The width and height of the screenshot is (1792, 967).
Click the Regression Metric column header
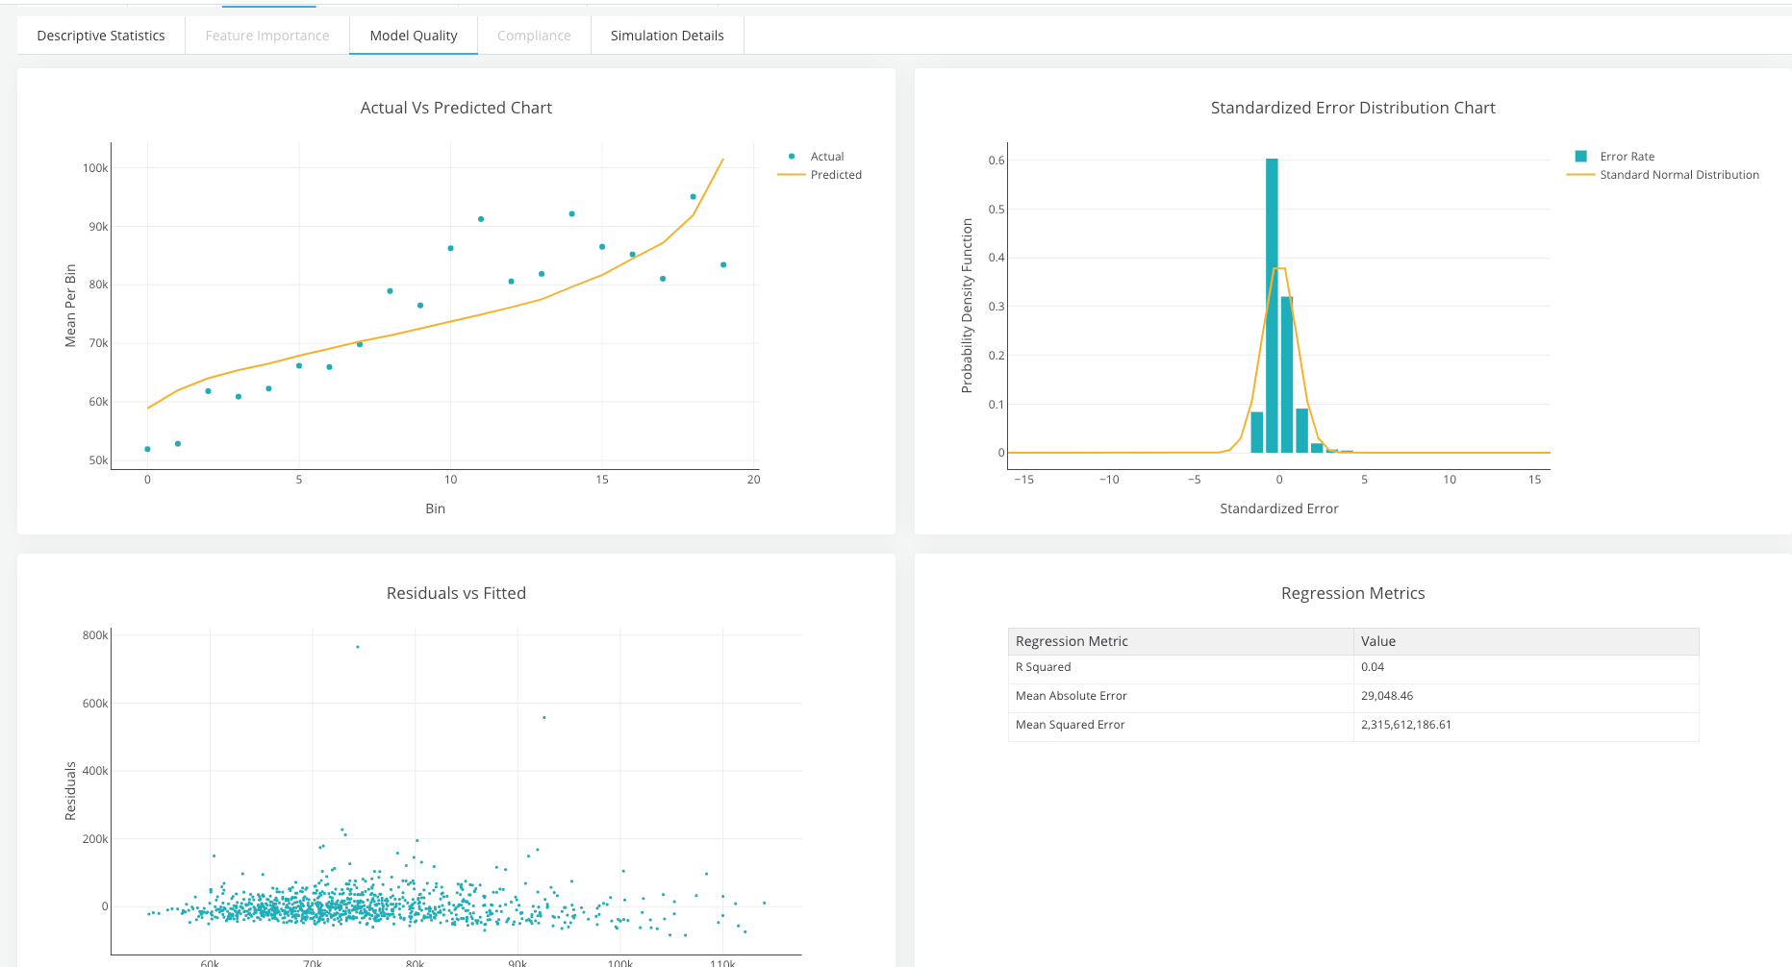[x=1072, y=641]
